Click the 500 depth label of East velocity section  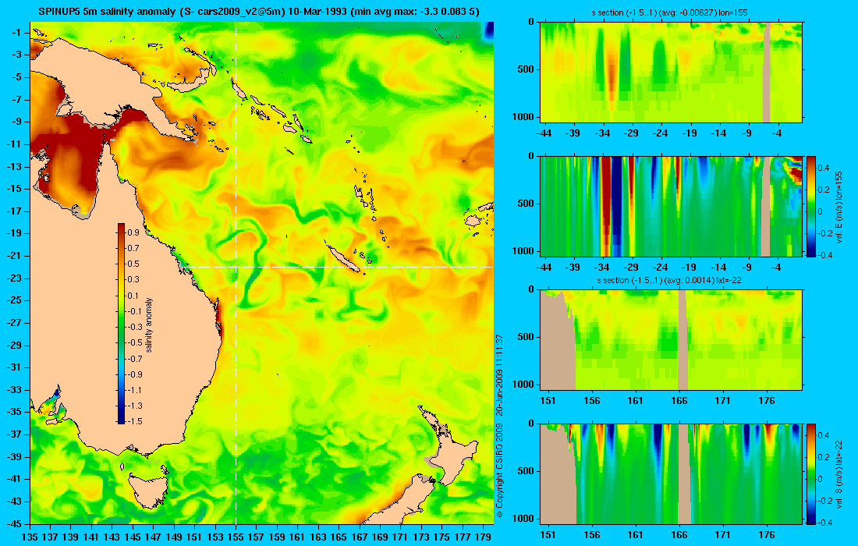pyautogui.click(x=526, y=204)
